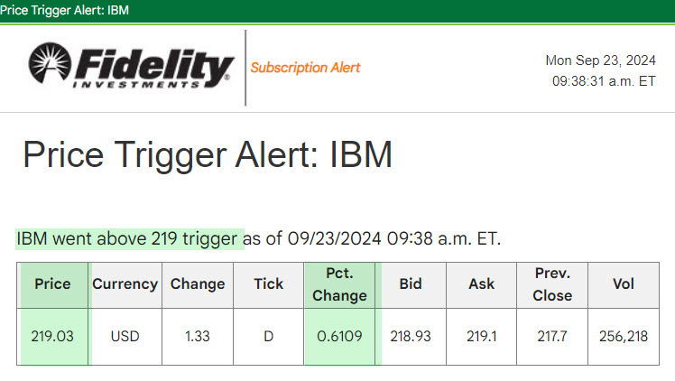Click the 256,218 volume value

[624, 336]
